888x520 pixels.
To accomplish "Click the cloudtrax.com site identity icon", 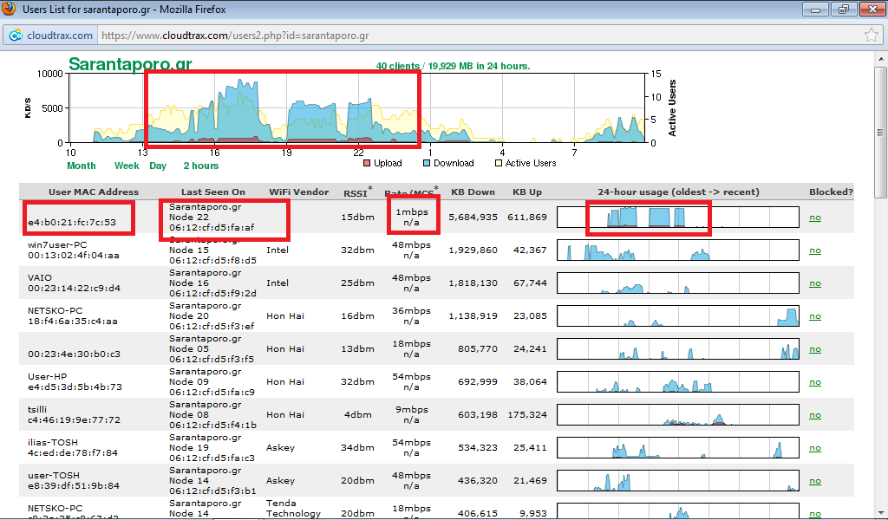I will (x=16, y=36).
